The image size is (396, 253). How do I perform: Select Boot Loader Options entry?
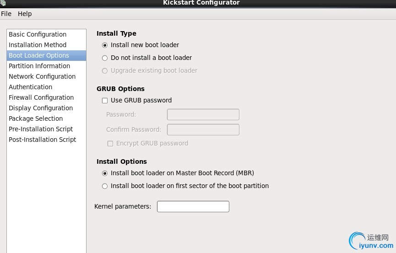click(39, 55)
